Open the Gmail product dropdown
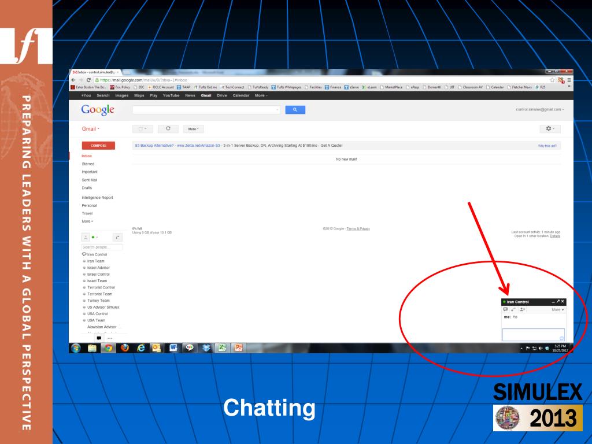The width and height of the screenshot is (592, 444). tap(91, 129)
